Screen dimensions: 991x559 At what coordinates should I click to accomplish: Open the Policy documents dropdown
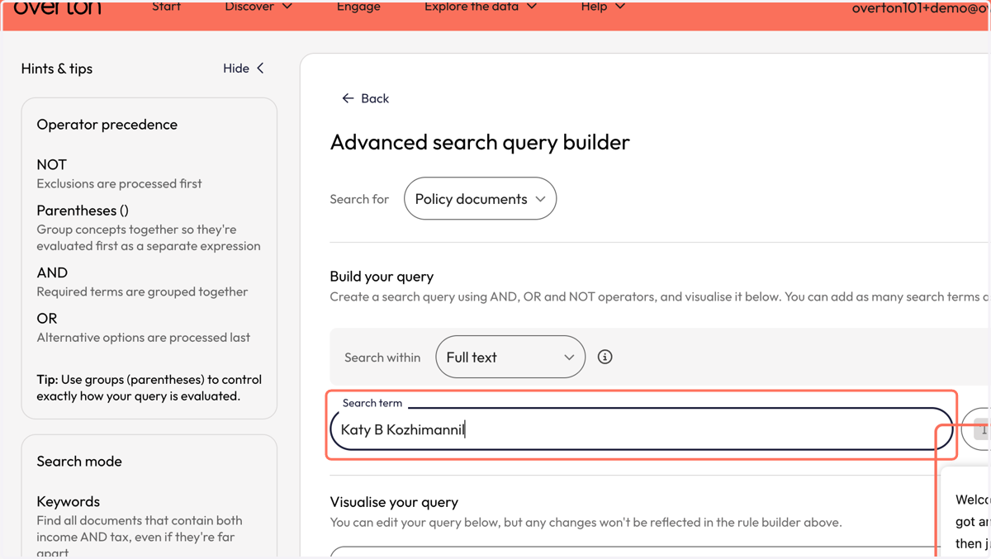pyautogui.click(x=480, y=198)
